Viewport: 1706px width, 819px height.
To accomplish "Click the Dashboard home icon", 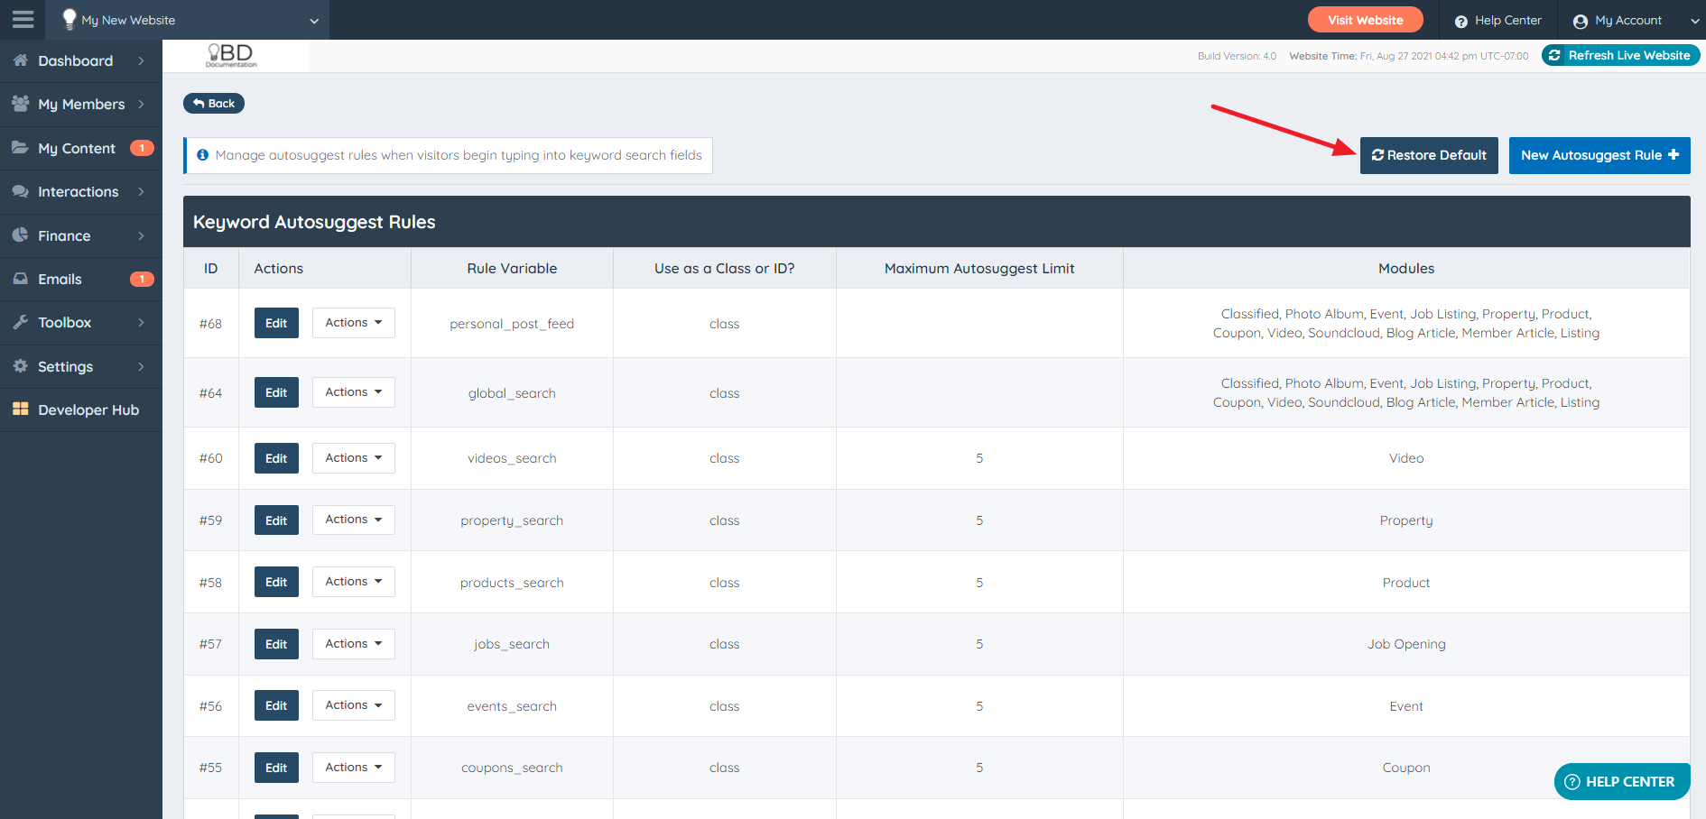I will point(20,60).
